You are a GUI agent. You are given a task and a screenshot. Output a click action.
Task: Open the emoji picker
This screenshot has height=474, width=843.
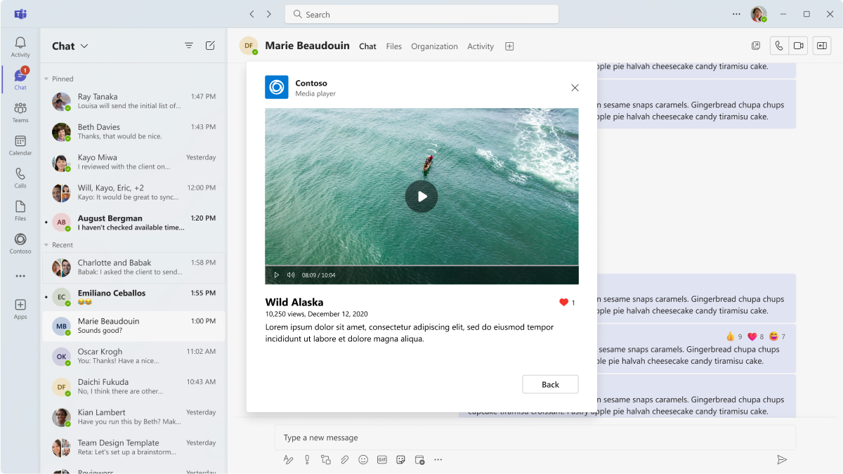pyautogui.click(x=363, y=460)
